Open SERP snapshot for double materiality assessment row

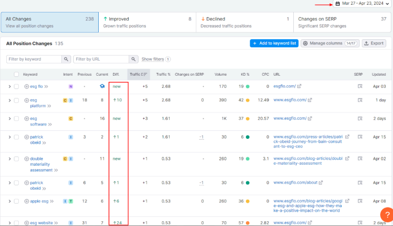[360, 158]
